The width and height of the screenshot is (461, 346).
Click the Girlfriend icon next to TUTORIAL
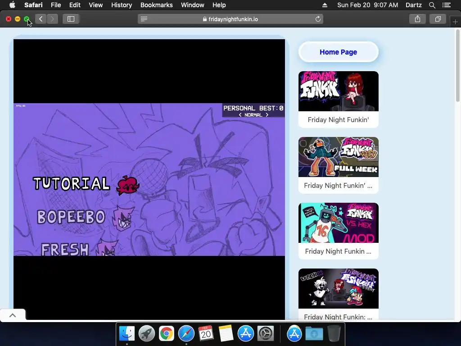(x=127, y=185)
